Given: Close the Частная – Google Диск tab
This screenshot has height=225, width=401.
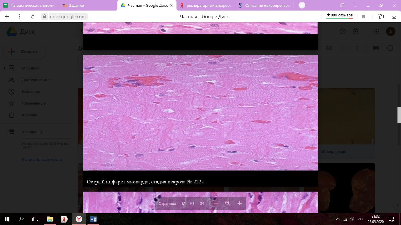Looking at the screenshot, I should click(171, 5).
